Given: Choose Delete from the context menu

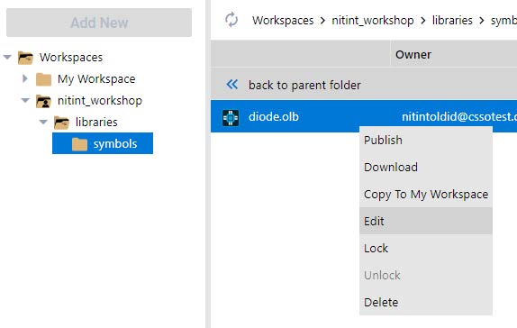Looking at the screenshot, I should (426, 302).
